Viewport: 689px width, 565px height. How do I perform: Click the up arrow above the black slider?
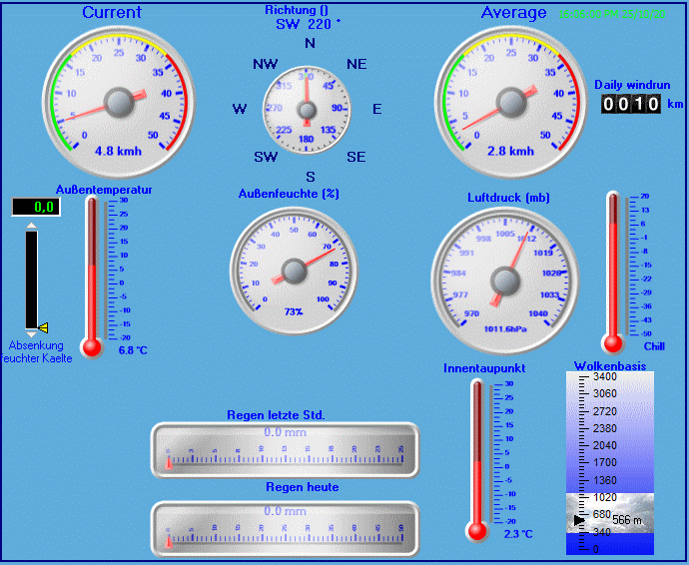coord(31,227)
